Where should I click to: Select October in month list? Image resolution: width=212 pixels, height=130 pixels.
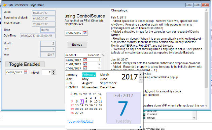[72, 87]
